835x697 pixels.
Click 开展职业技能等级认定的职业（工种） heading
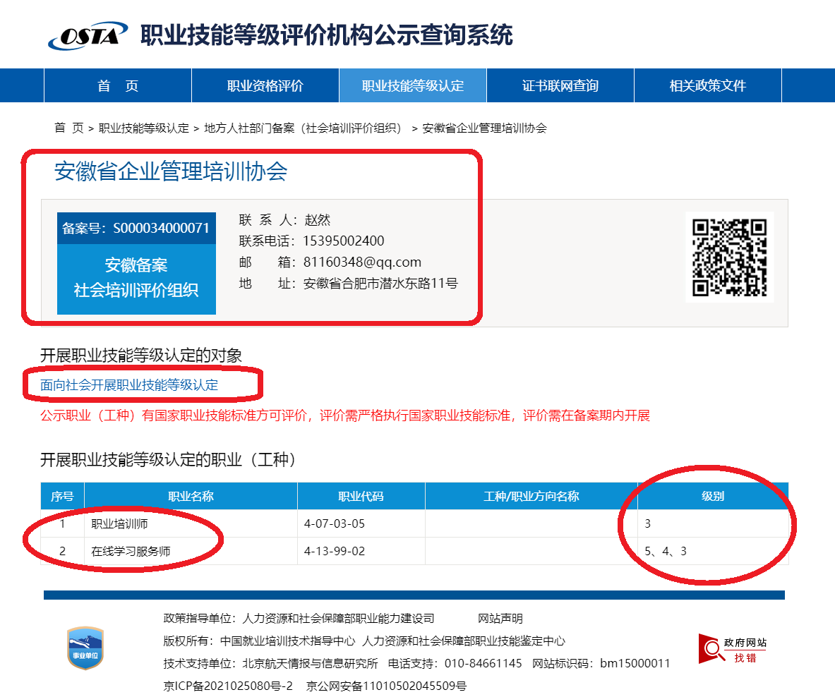coord(168,460)
